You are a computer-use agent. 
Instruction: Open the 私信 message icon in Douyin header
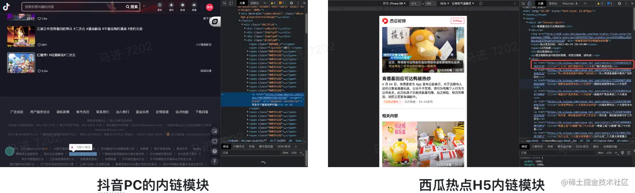pyautogui.click(x=182, y=5)
